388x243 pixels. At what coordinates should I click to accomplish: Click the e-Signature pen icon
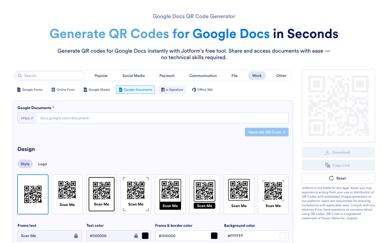163,89
